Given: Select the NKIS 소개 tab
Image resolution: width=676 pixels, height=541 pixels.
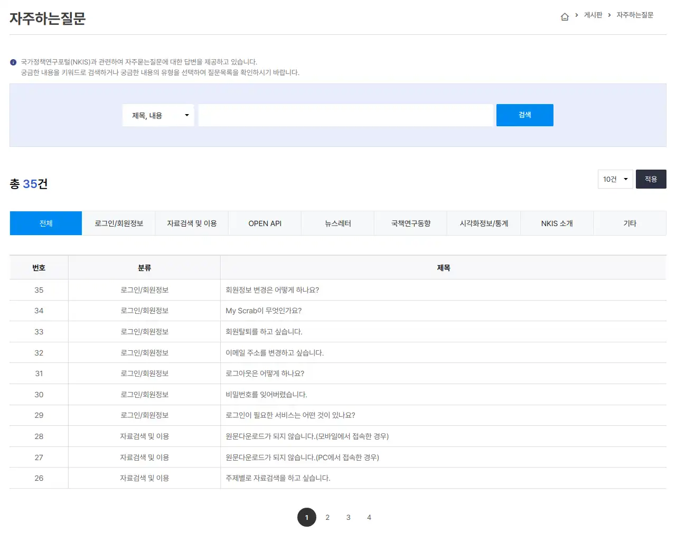Looking at the screenshot, I should (x=557, y=223).
